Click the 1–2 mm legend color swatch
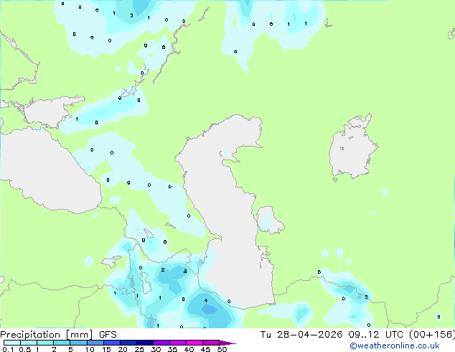Screen dimensions: 455x352 coord(45,343)
